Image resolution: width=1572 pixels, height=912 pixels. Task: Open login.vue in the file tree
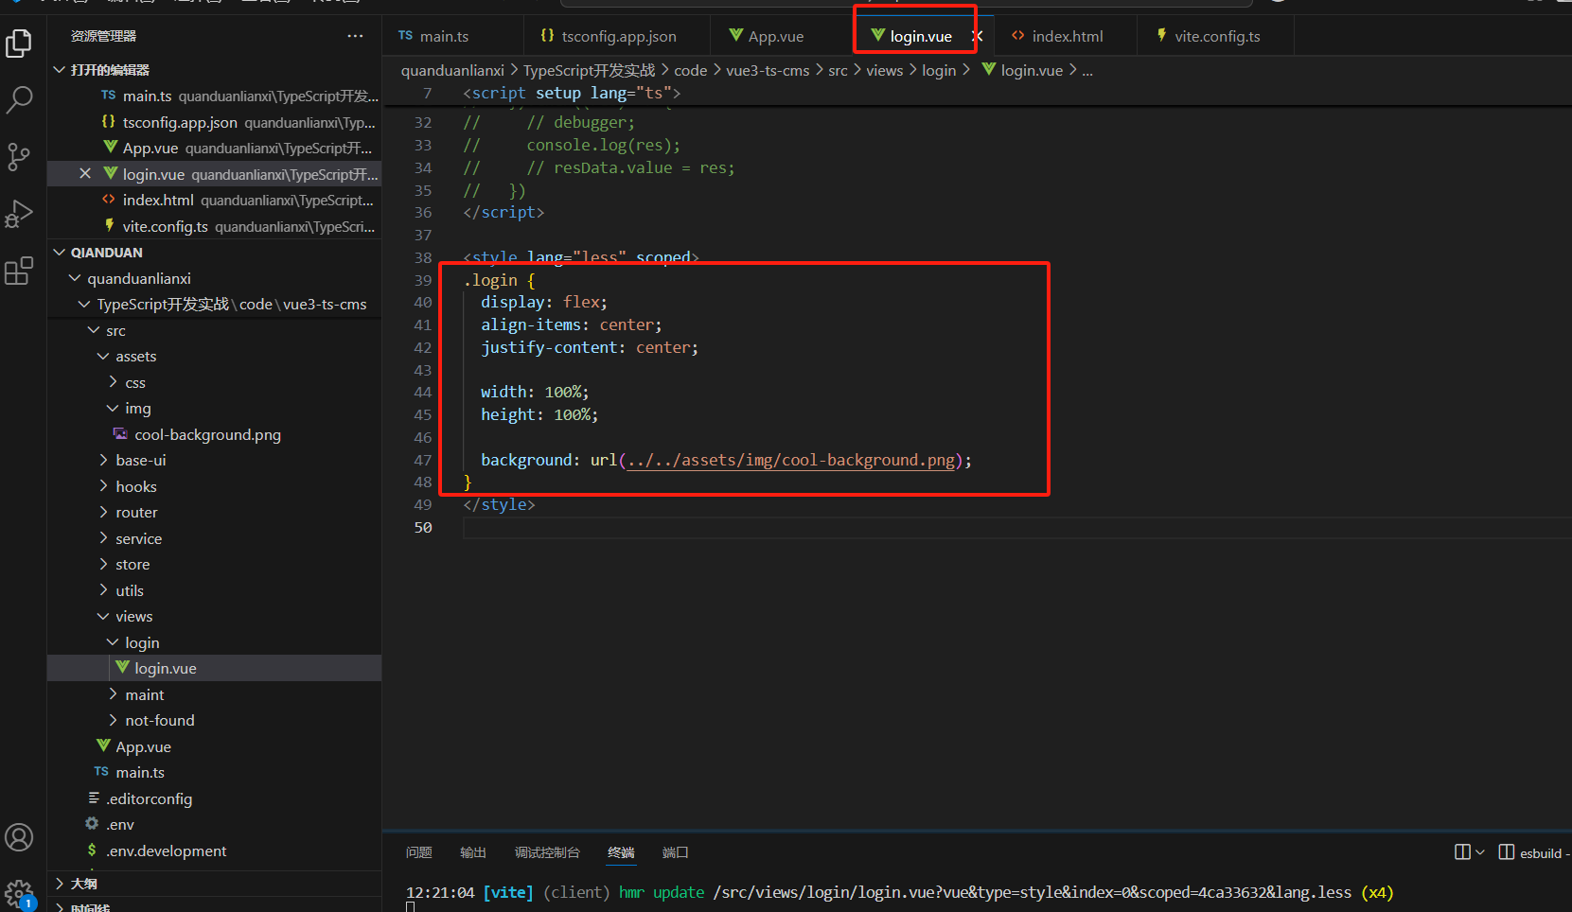(x=166, y=668)
